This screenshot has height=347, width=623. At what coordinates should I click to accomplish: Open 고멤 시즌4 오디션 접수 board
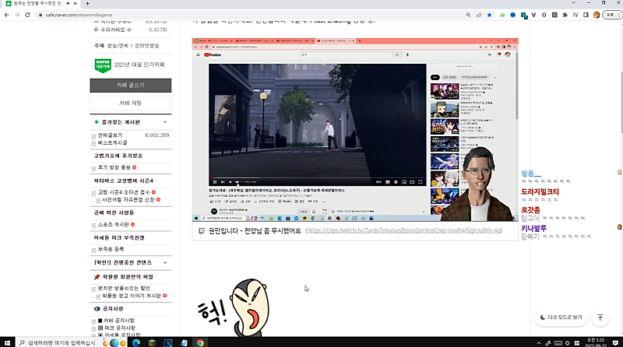124,191
